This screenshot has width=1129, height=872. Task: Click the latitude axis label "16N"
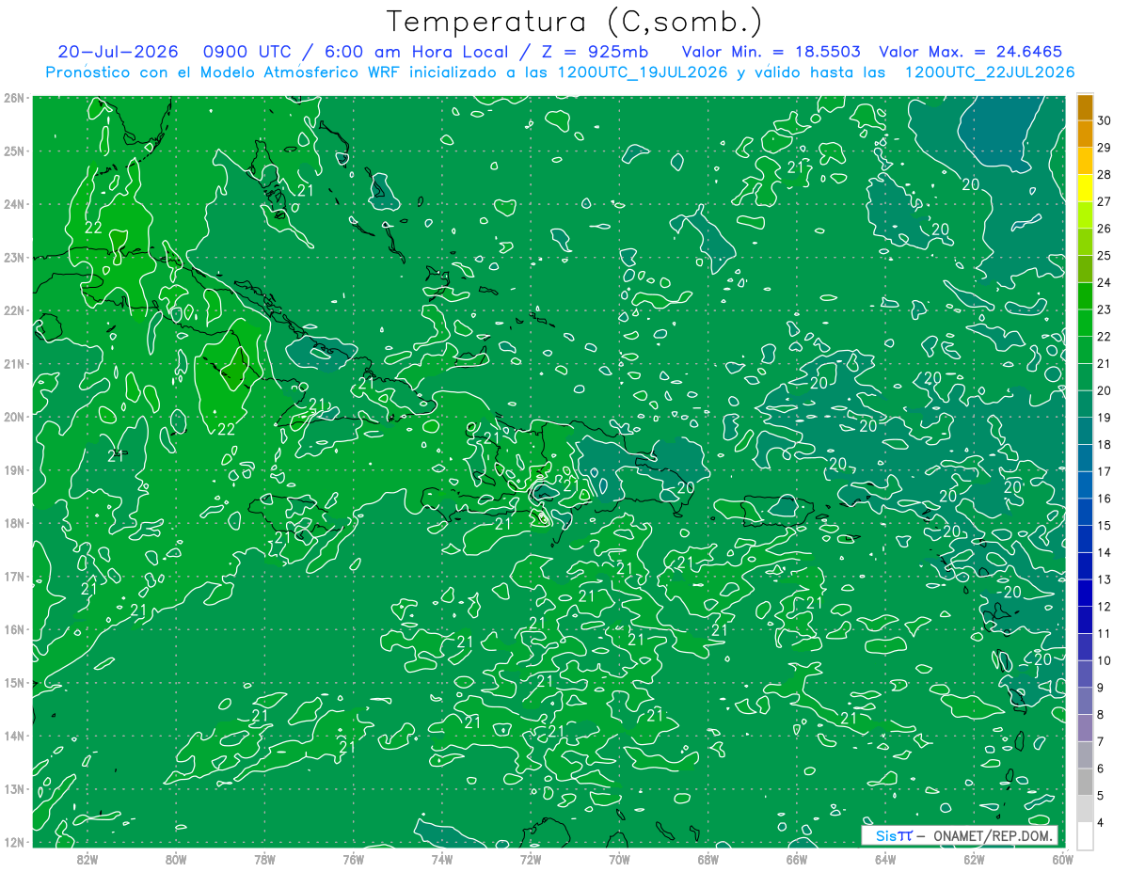click(14, 629)
